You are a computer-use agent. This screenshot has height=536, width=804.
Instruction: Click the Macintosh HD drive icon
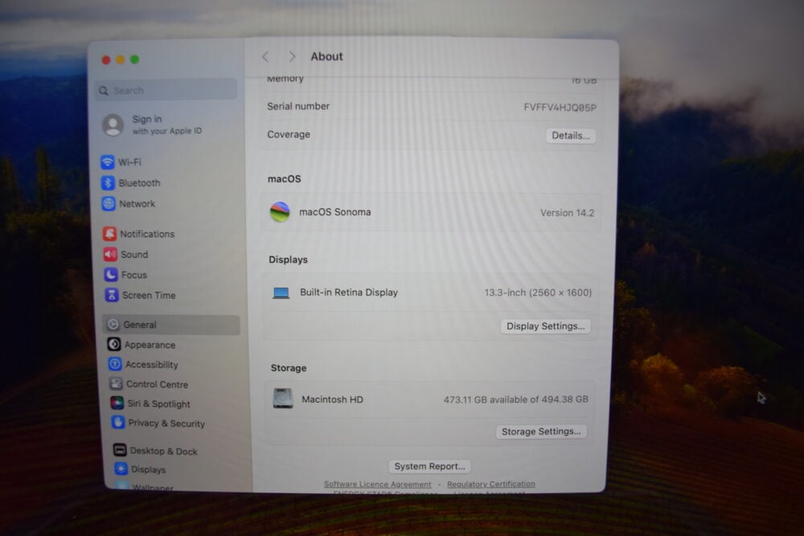point(282,399)
